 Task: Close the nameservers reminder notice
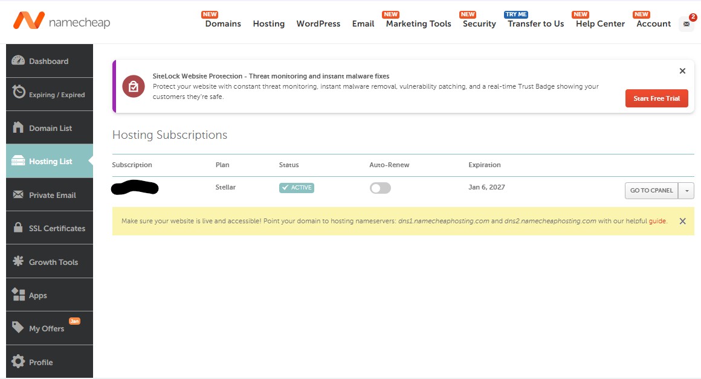click(682, 221)
